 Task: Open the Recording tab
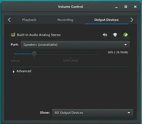(x=65, y=20)
